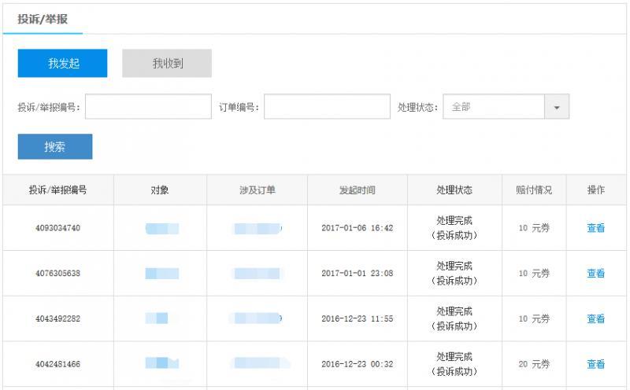630x390 pixels.
Task: Click timestamp 2016-12-23 00:32
Action: coord(358,364)
